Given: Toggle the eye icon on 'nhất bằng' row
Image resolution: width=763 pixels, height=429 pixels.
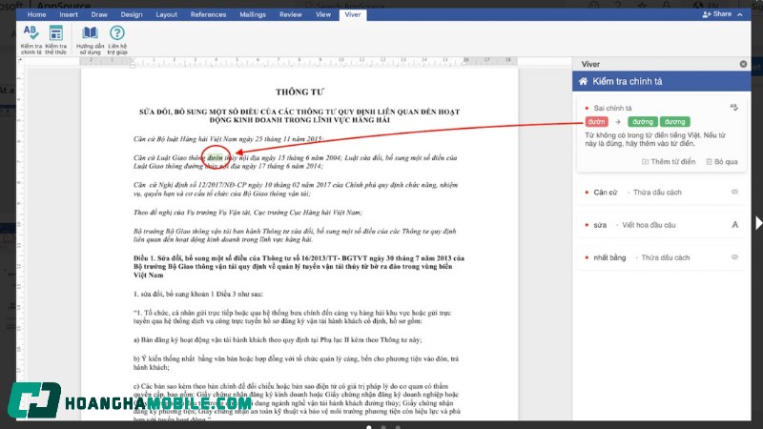Looking at the screenshot, I should click(x=734, y=257).
